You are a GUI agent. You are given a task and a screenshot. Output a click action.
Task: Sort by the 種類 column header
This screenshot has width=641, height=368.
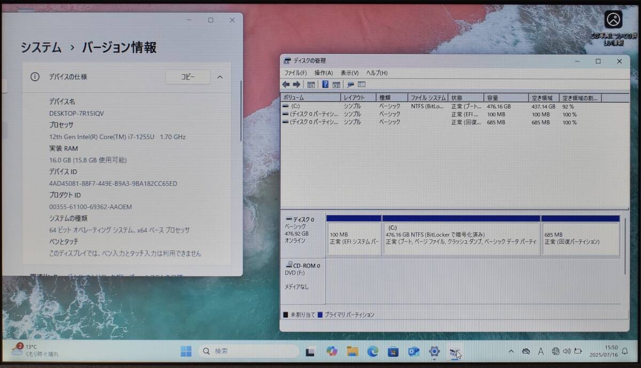pyautogui.click(x=392, y=98)
